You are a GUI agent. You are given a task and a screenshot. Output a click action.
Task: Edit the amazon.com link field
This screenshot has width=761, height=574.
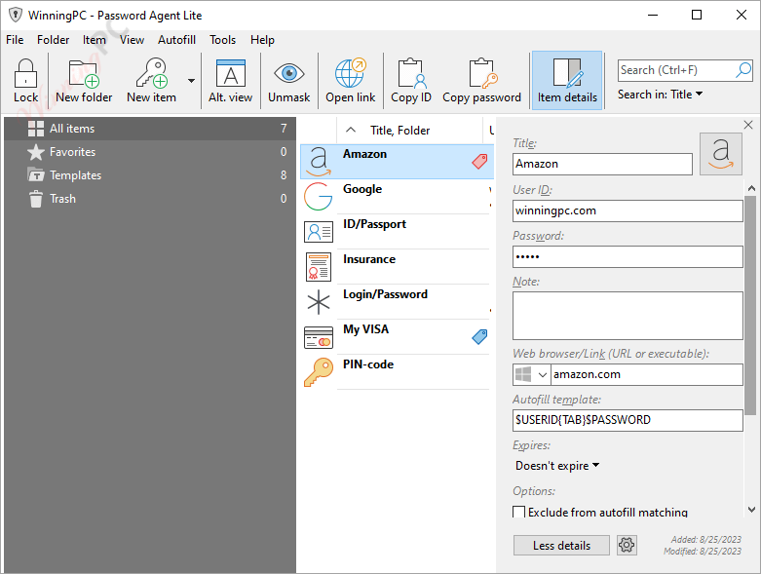646,374
